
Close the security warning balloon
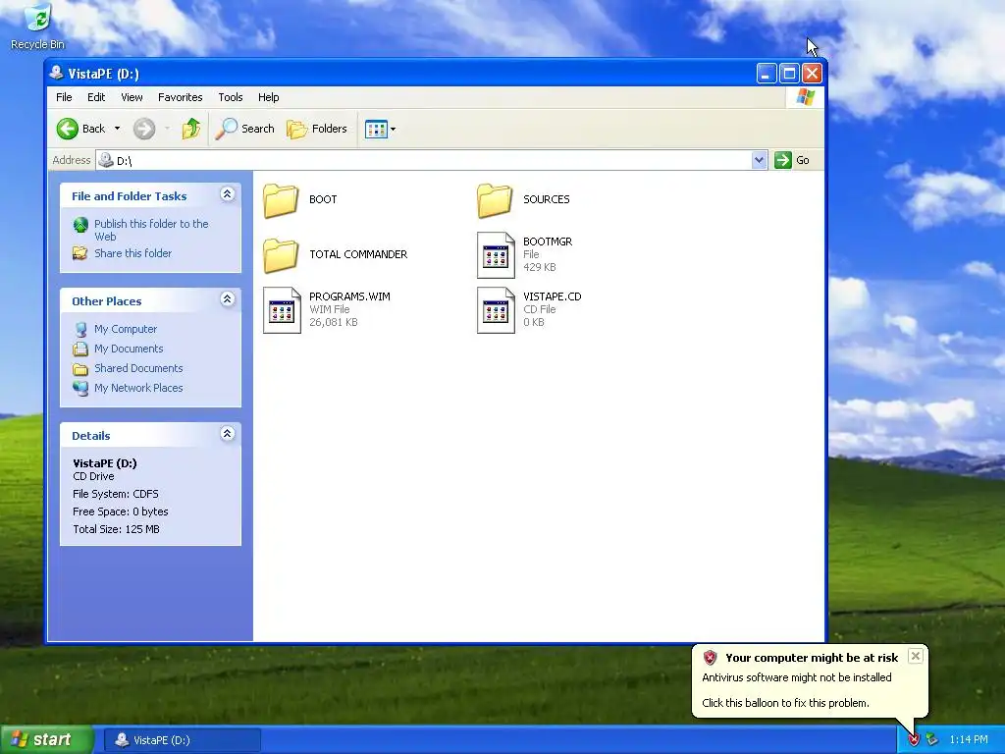click(x=916, y=656)
